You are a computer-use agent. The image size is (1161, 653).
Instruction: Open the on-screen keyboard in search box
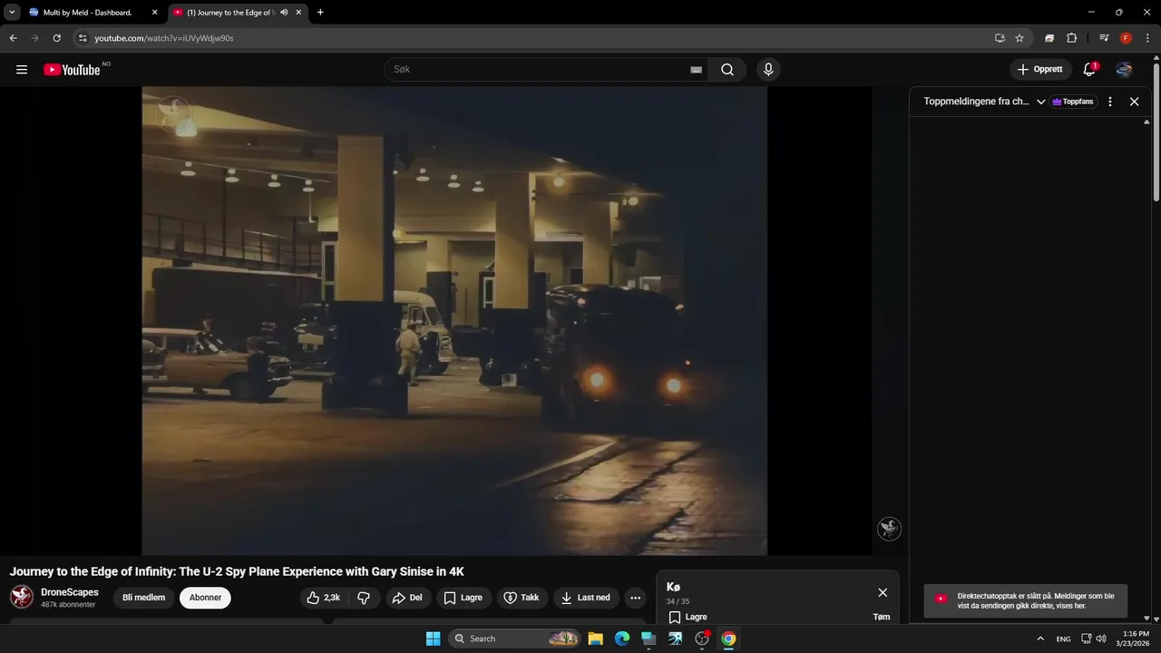(696, 70)
